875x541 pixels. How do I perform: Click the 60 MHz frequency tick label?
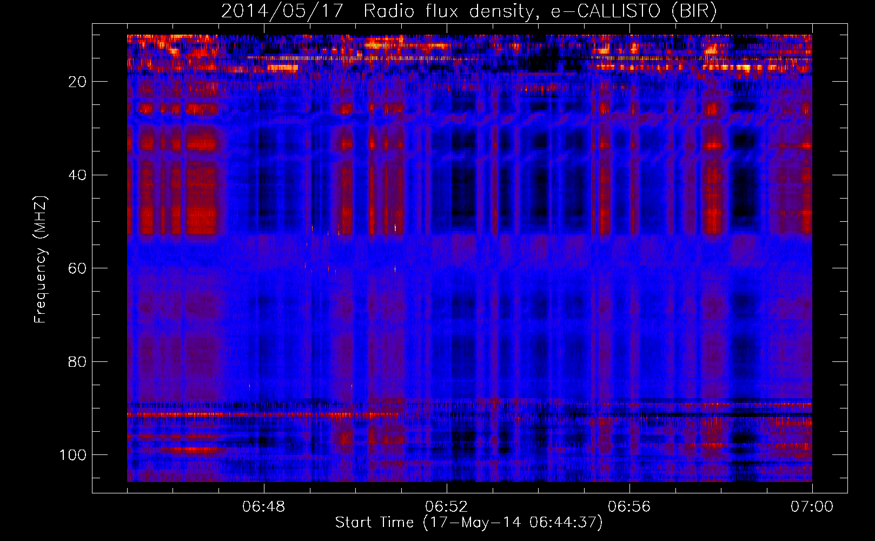77,268
